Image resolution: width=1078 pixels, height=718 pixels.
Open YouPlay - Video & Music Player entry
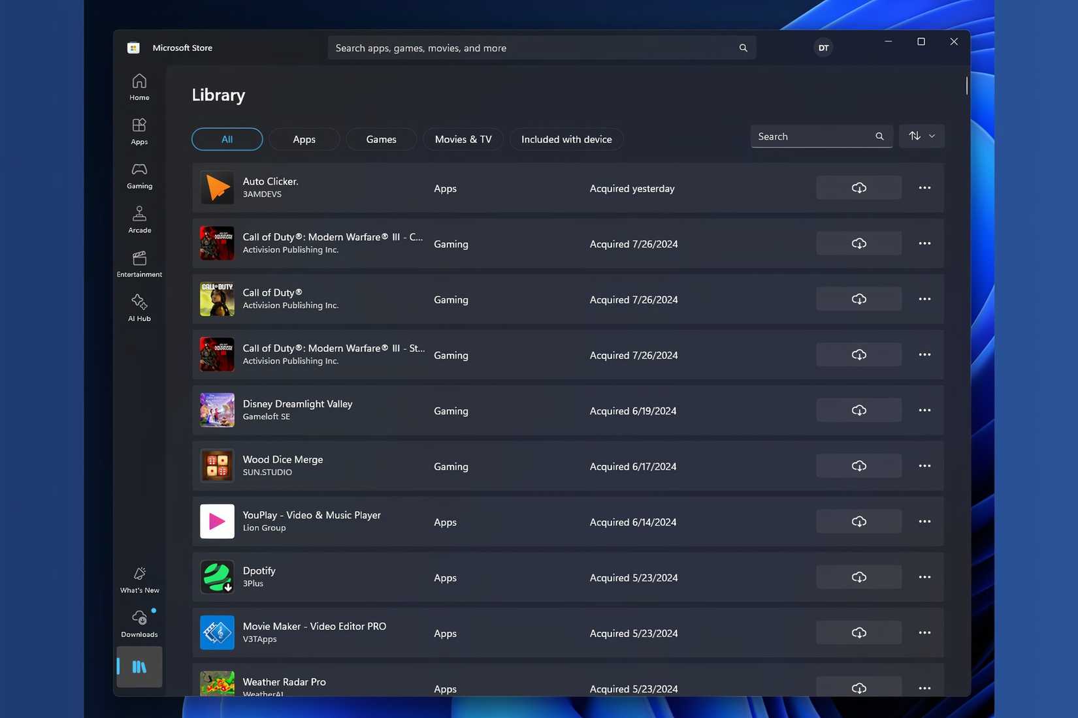click(312, 515)
